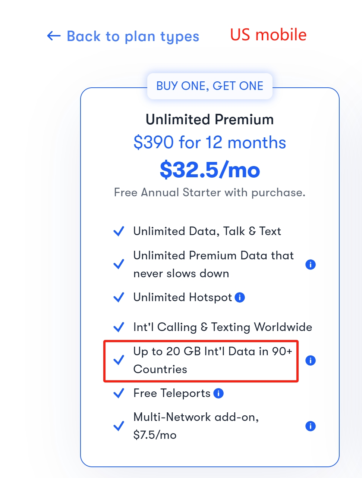
Task: Click Multi-Network add-on, $7.5/mo text
Action: [x=196, y=426]
